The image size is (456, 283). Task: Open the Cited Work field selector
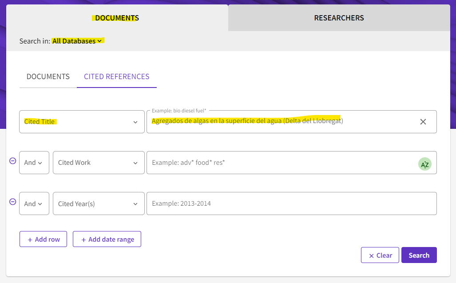98,163
